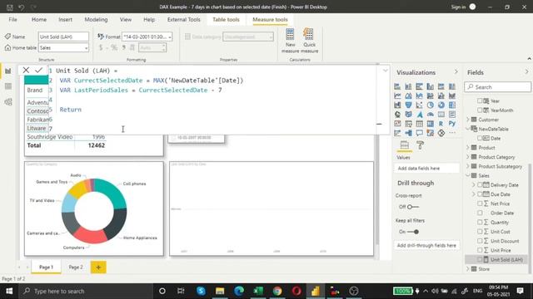
Task: Open the Modeling ribbon tab
Action: pyautogui.click(x=97, y=20)
